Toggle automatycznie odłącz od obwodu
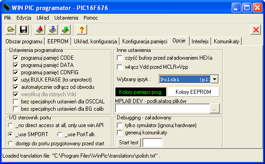This screenshot has width=265, height=164. coord(16,87)
